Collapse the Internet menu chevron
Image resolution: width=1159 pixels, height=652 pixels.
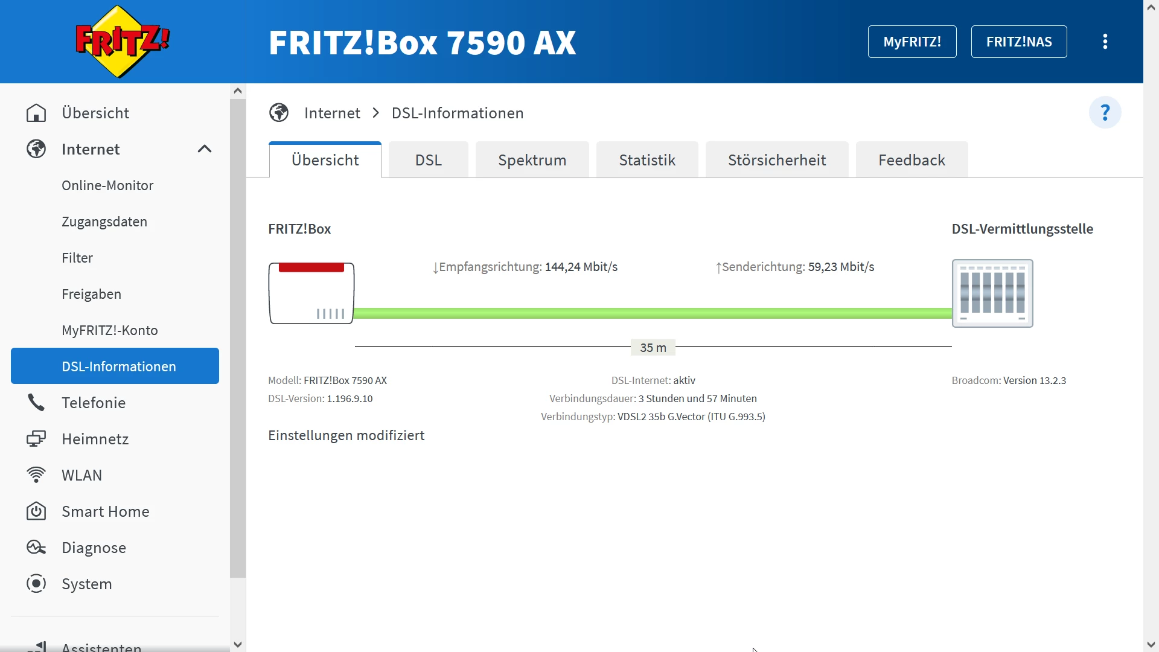205,149
